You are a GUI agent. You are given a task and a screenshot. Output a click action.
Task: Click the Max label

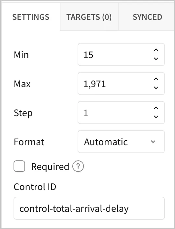[22, 84]
